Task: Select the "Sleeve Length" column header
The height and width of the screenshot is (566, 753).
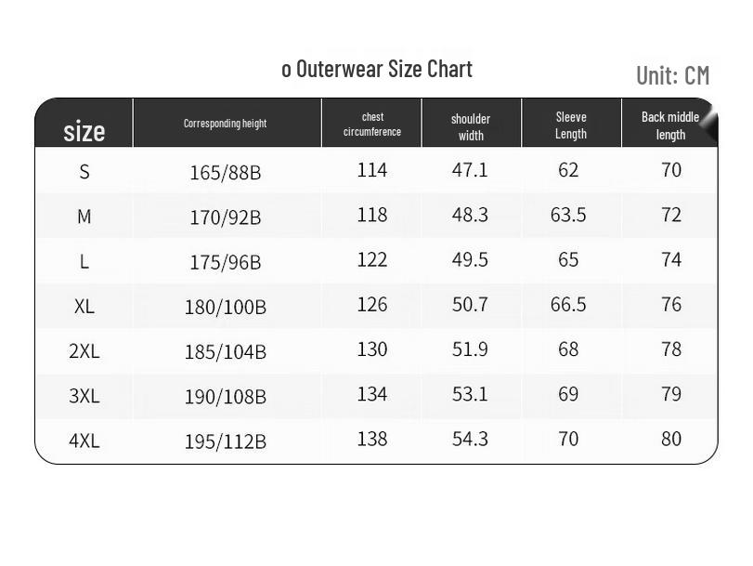Action: (571, 125)
